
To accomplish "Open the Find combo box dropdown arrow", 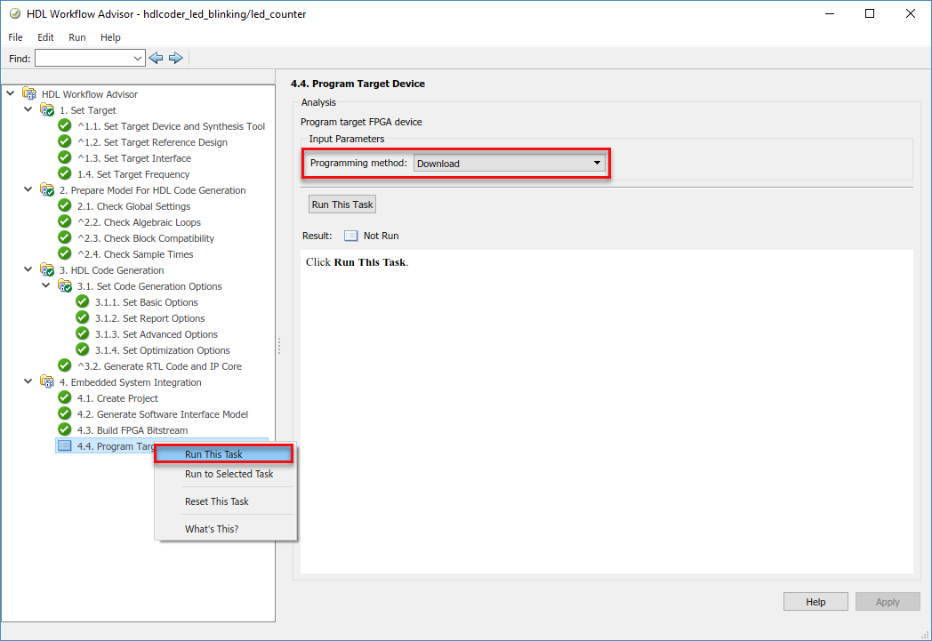I will click(137, 58).
